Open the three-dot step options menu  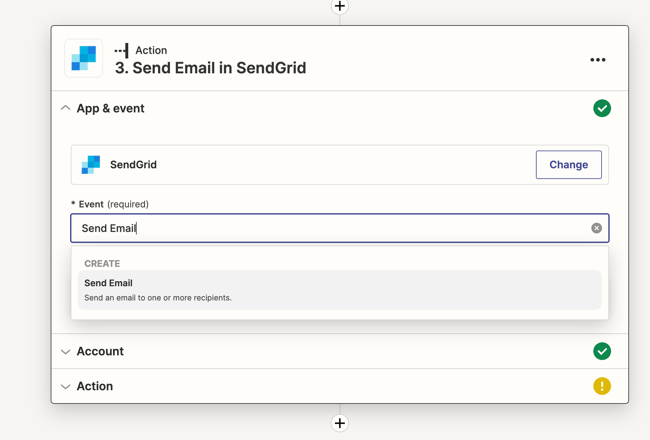[x=598, y=60]
